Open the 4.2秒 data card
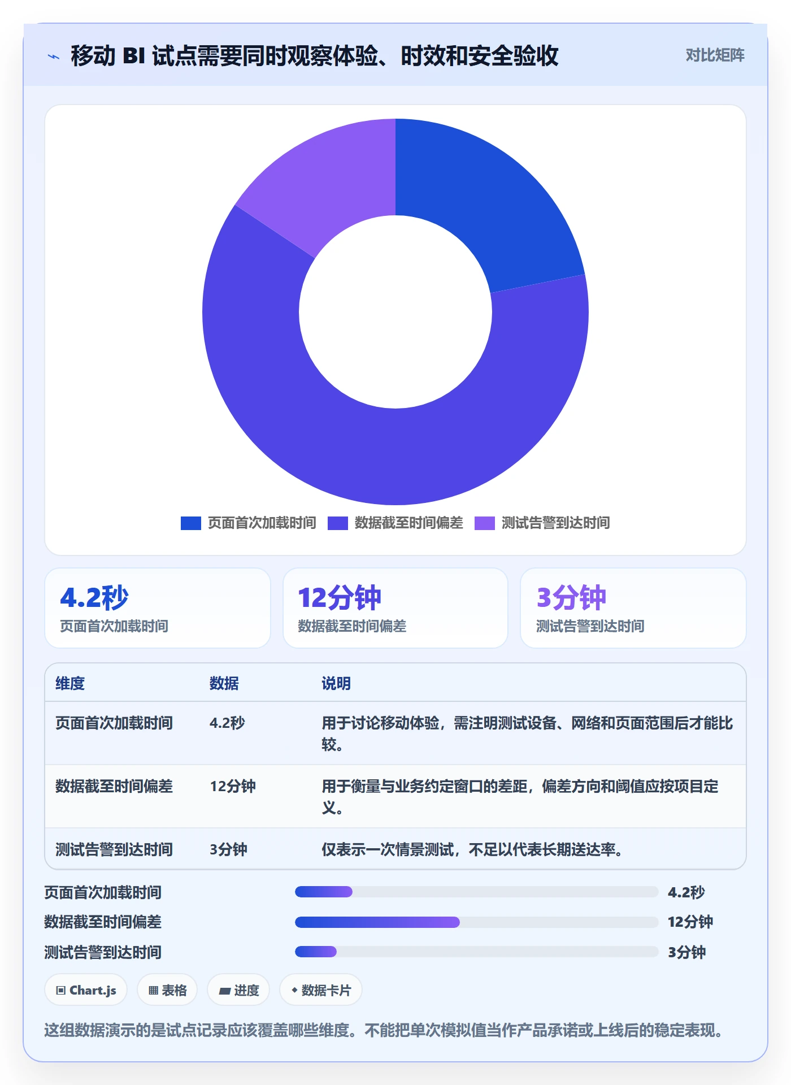Screen dimensions: 791x1085 pyautogui.click(x=158, y=608)
